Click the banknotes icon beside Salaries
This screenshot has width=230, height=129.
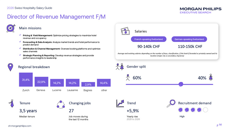click(x=125, y=31)
